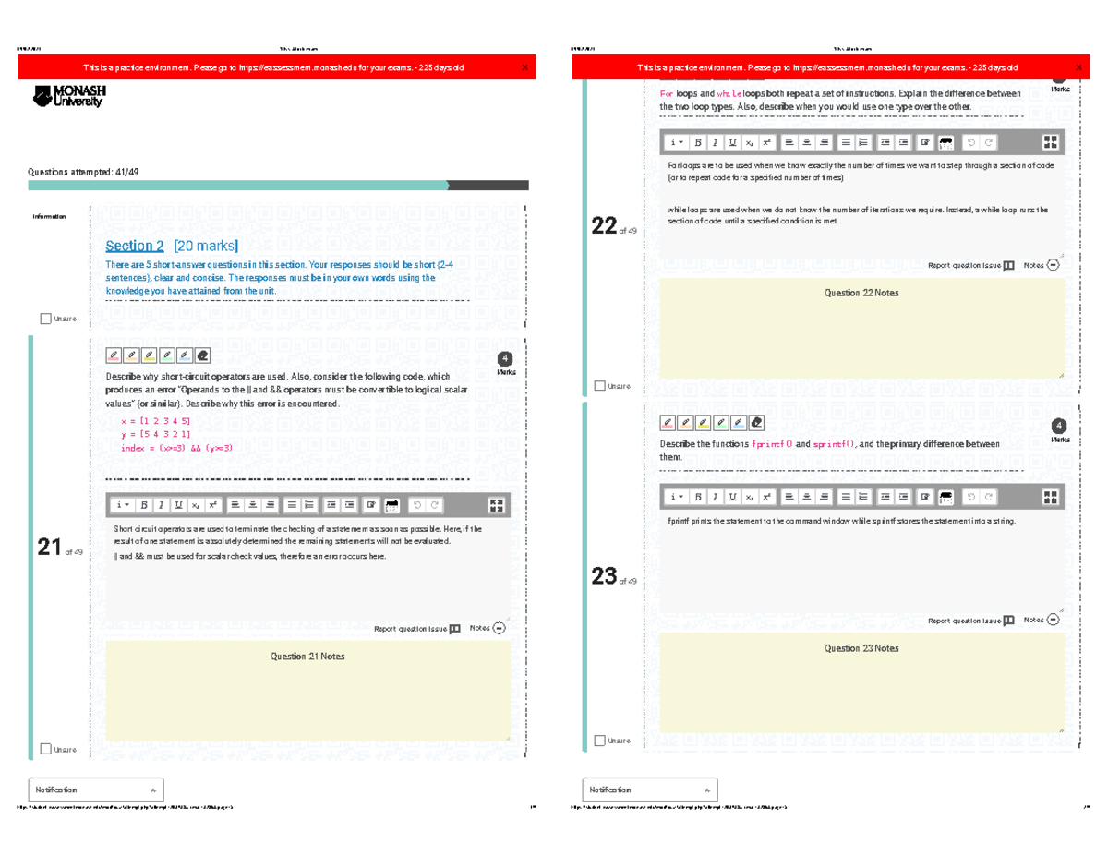The height and width of the screenshot is (856, 1108).
Task: Increase indent in Question 22 editor
Action: [x=903, y=142]
